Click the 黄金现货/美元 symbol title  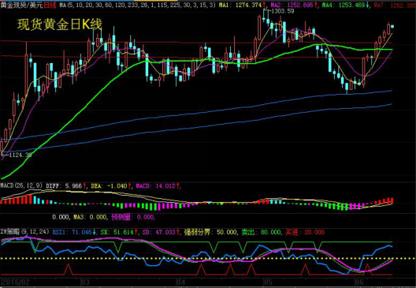(x=22, y=5)
